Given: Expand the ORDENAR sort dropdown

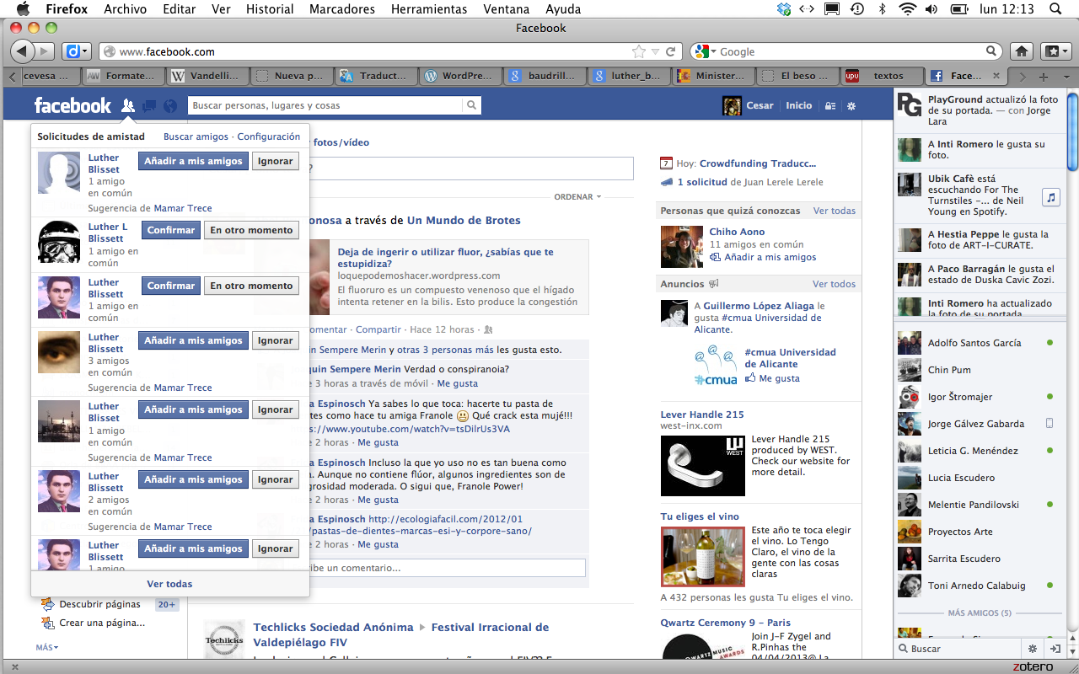Looking at the screenshot, I should click(577, 197).
